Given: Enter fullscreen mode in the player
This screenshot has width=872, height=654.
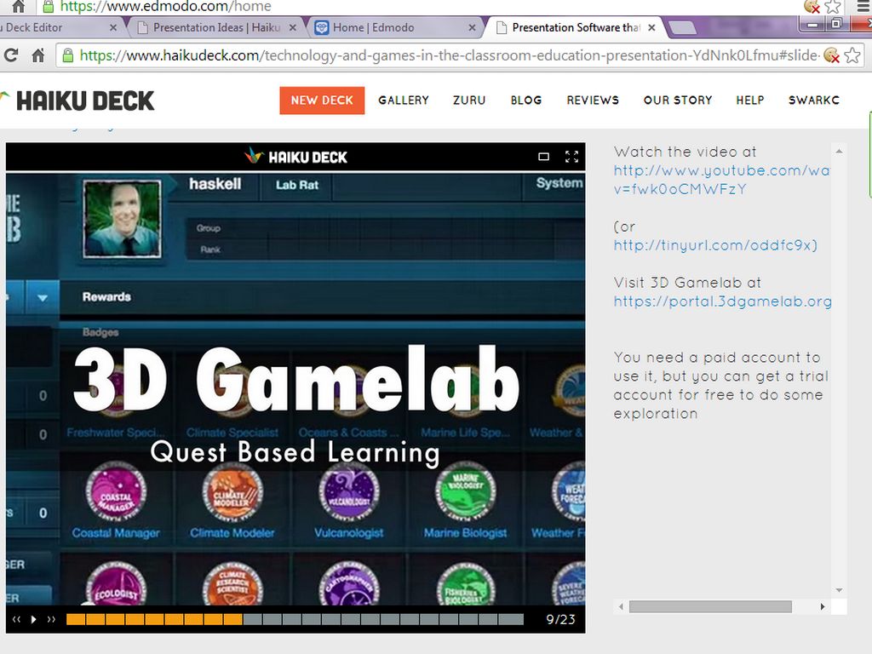Looking at the screenshot, I should (571, 157).
